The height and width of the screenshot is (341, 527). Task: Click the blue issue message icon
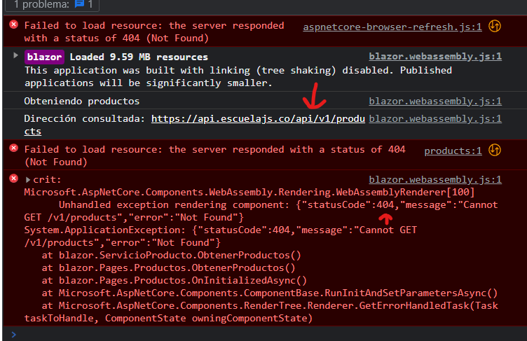[79, 4]
